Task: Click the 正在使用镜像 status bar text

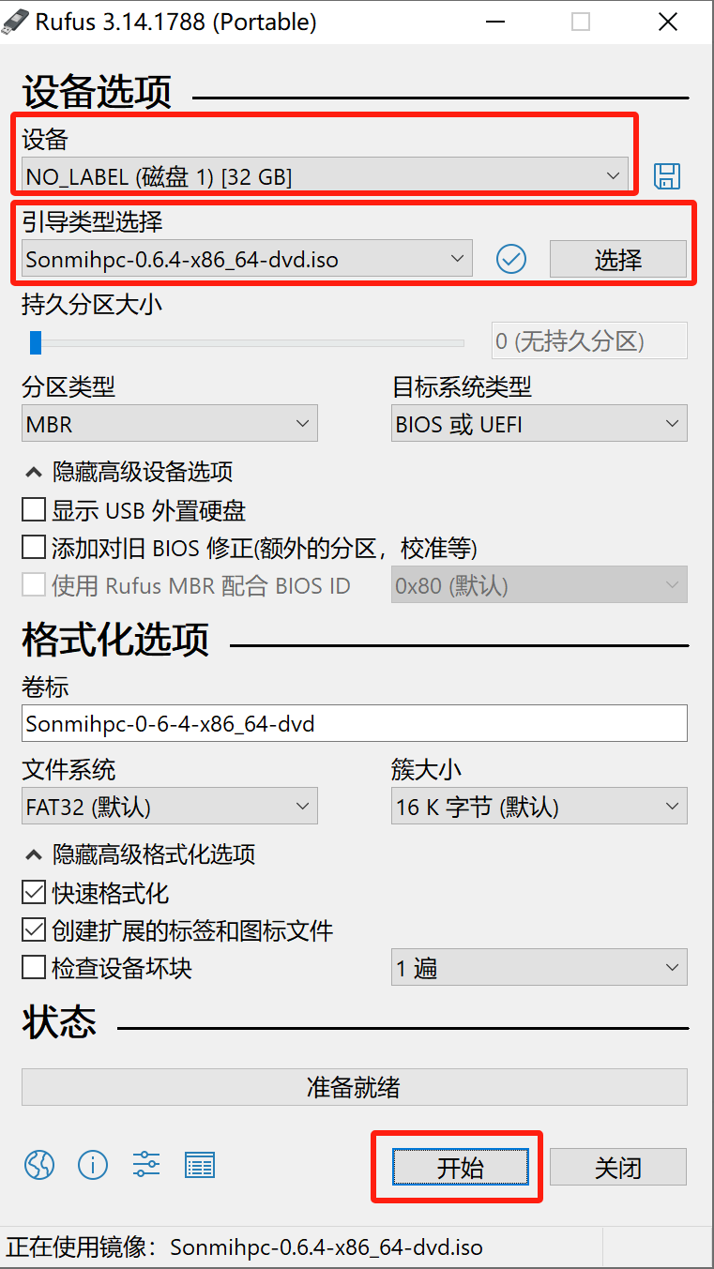Action: [x=245, y=1247]
